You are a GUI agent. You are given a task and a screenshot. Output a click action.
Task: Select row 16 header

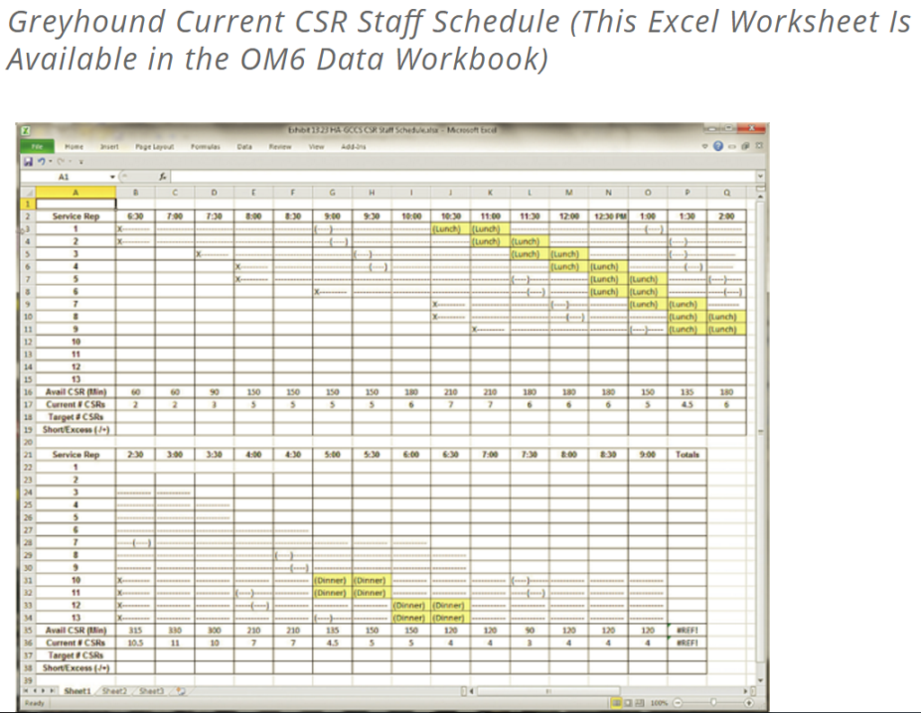point(28,392)
